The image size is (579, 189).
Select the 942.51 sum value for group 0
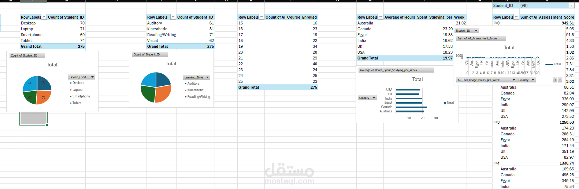(547, 23)
